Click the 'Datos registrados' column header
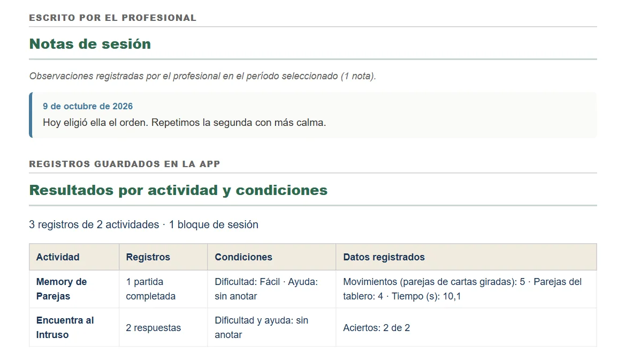Screen dimensions: 626x360 (x=467, y=257)
